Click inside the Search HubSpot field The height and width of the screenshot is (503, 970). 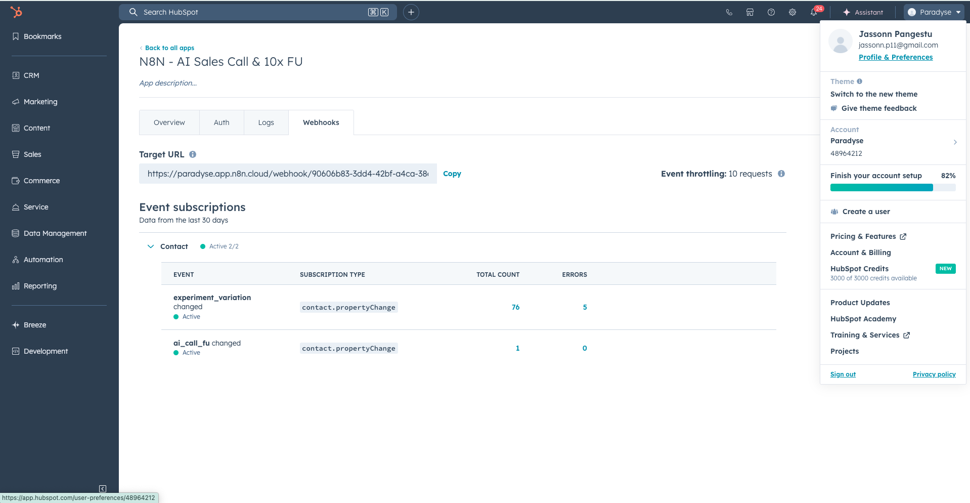253,12
